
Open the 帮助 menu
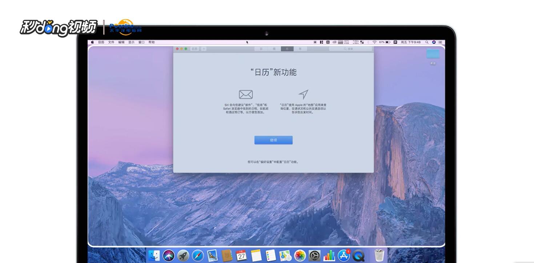[x=152, y=42]
